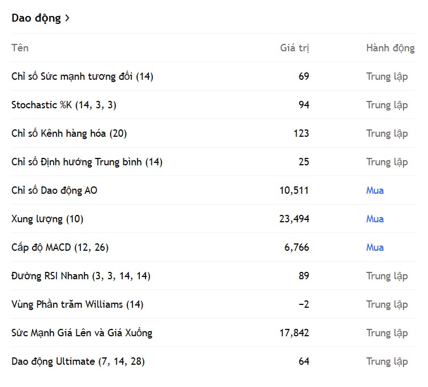428x387 pixels.
Task: Click the Mua action for MACD row
Action: (x=375, y=247)
